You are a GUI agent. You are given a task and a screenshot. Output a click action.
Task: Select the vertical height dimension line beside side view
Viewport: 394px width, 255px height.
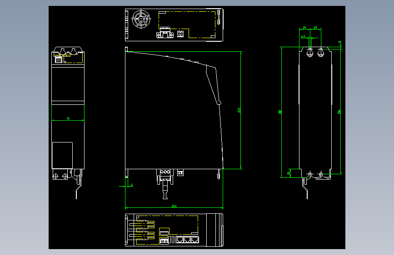[x=241, y=110]
